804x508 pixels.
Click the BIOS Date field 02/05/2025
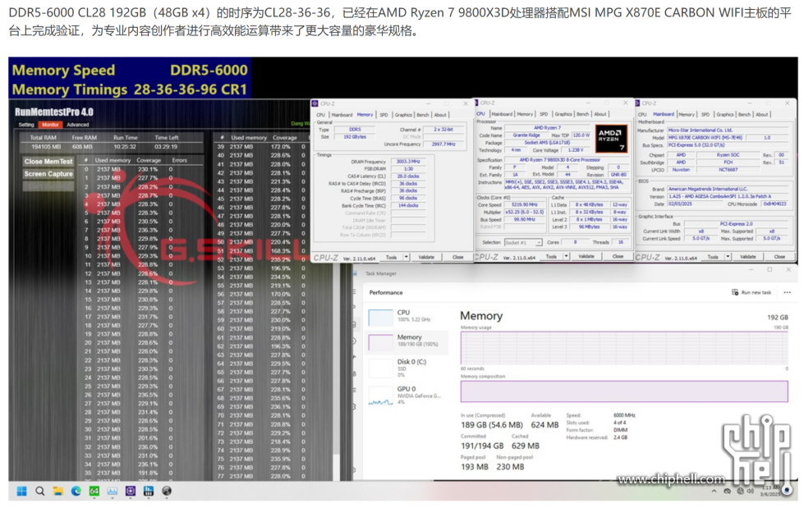pyautogui.click(x=688, y=204)
